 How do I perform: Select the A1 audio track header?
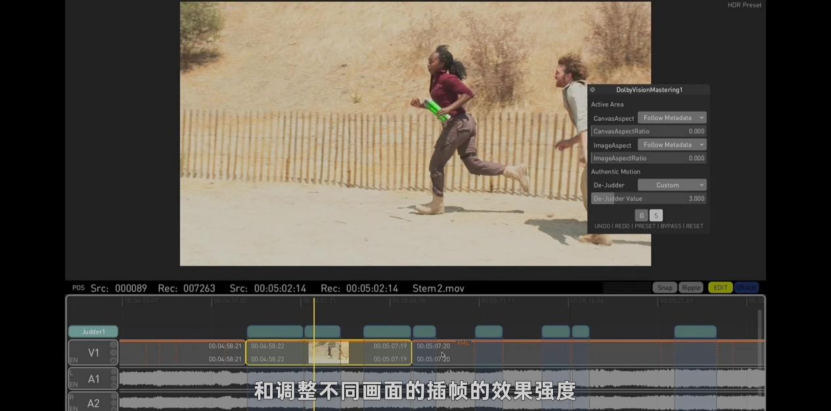pos(93,379)
